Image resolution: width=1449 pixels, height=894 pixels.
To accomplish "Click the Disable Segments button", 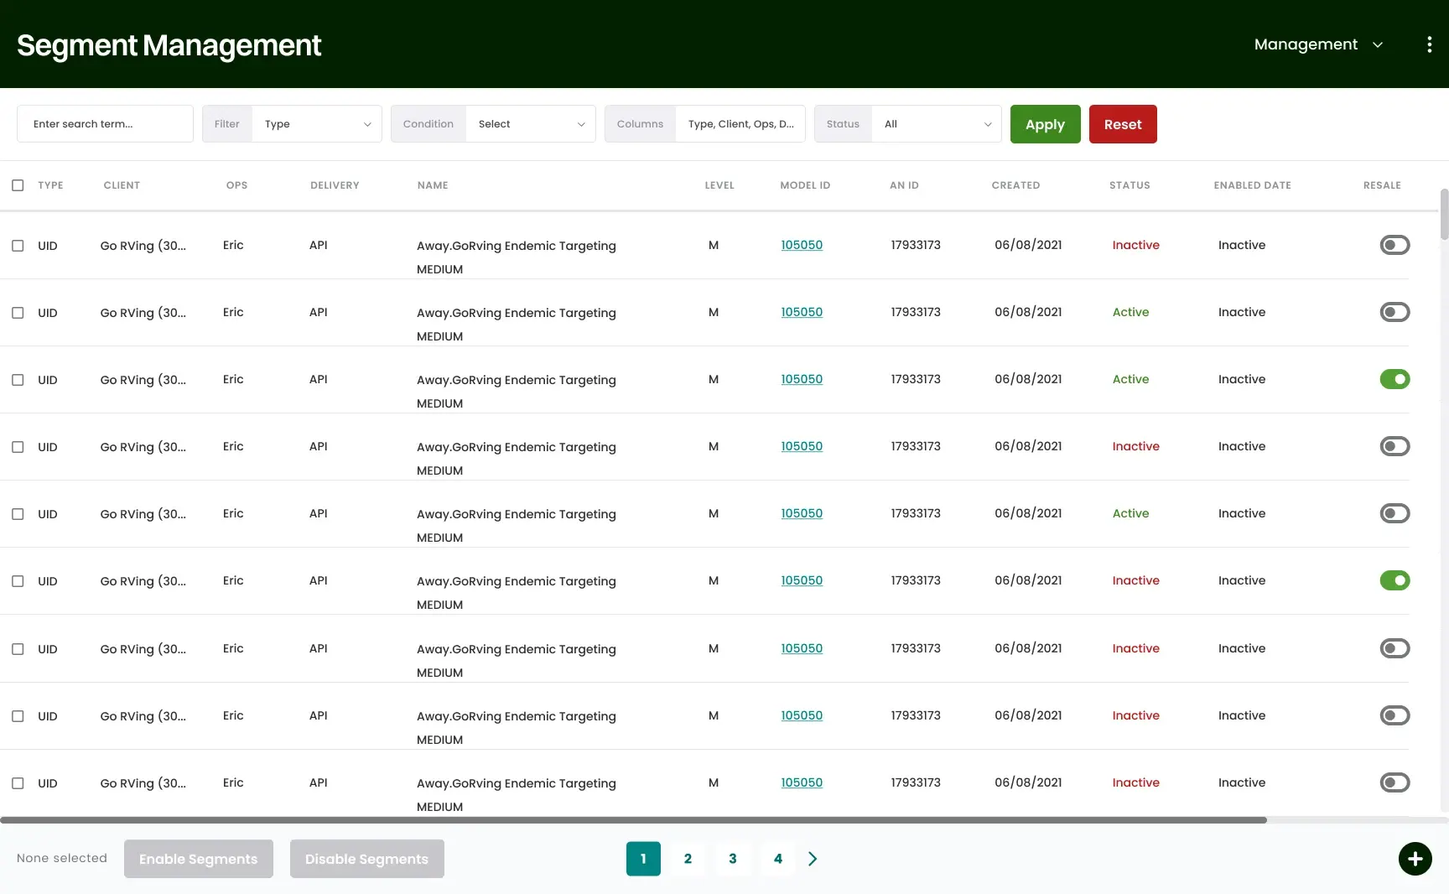I will (366, 859).
